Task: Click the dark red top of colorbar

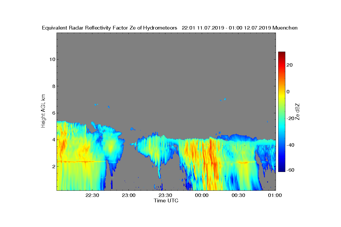Action: (282, 53)
